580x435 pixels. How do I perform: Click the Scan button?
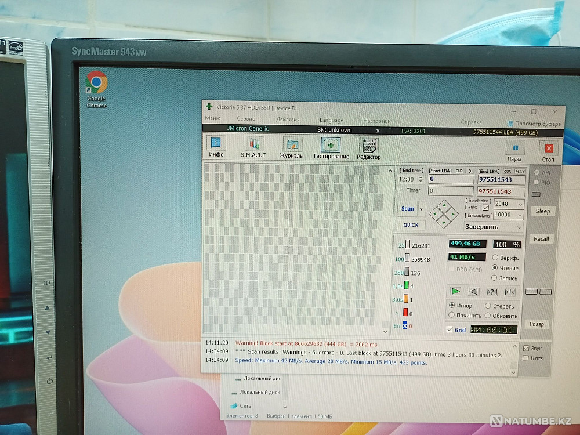408,209
